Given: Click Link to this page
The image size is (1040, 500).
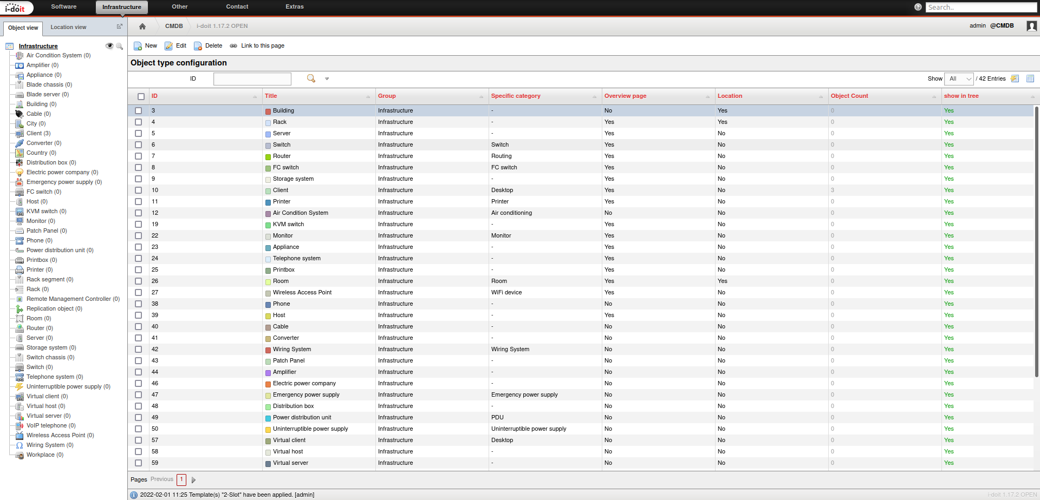Looking at the screenshot, I should tap(262, 46).
